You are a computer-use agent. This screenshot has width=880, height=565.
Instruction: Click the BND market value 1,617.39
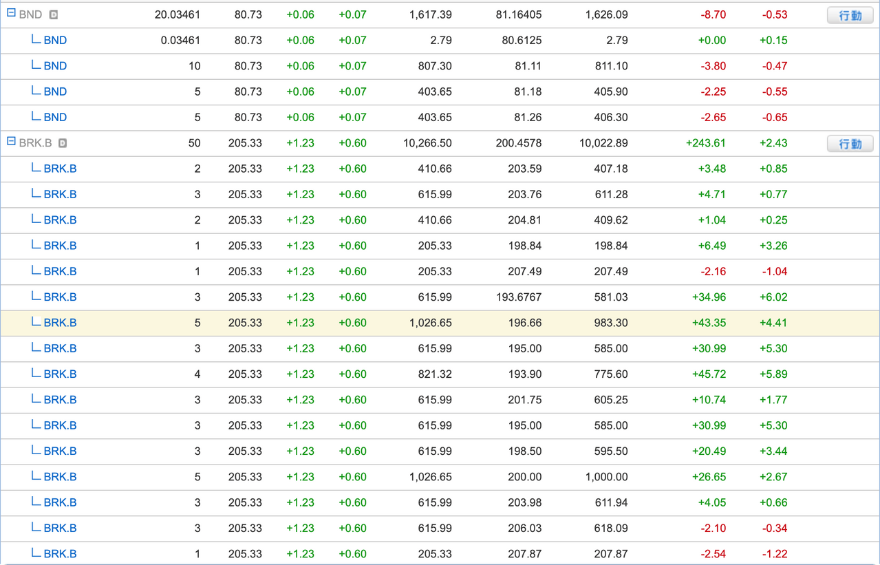430,14
